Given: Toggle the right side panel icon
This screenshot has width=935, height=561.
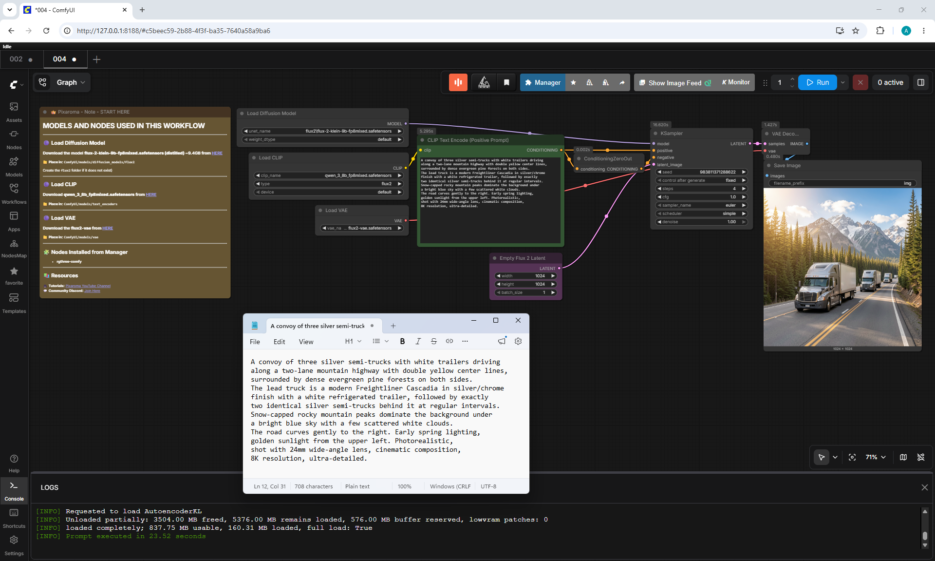Looking at the screenshot, I should point(921,82).
